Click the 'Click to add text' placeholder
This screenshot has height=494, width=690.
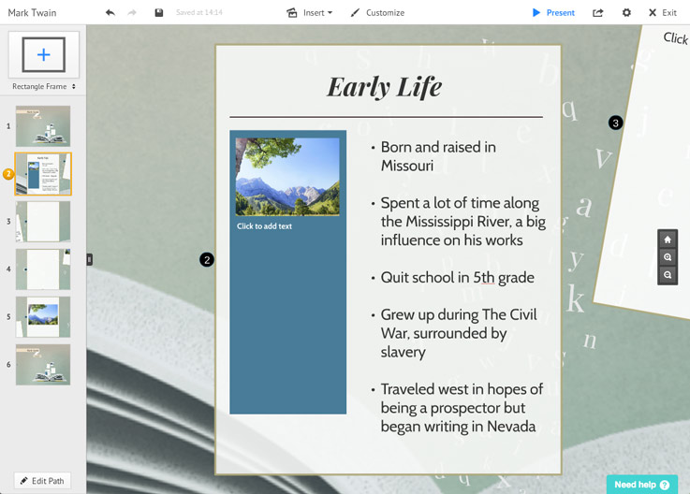pos(264,226)
